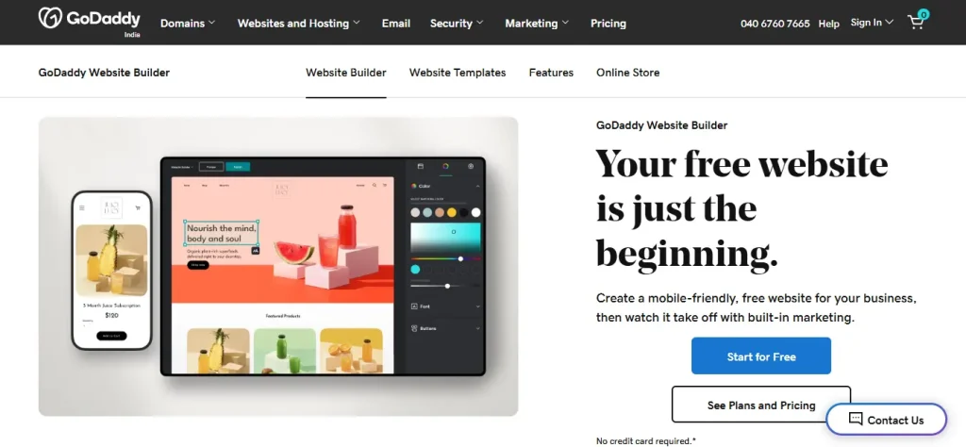Open the Sign In dropdown
The height and width of the screenshot is (447, 966).
click(x=872, y=23)
